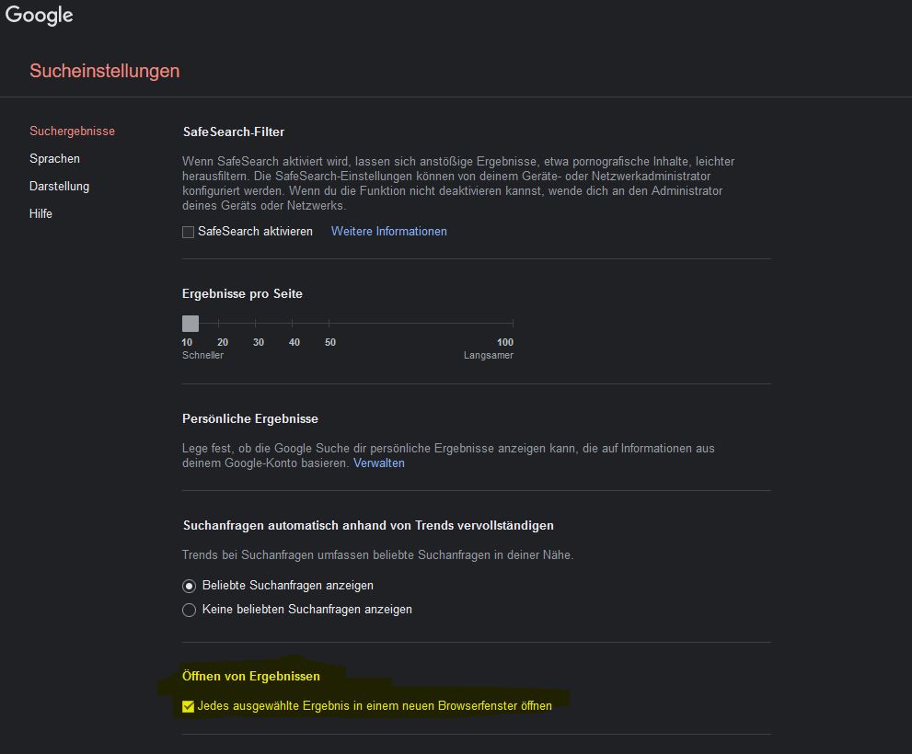Select Beliebte Suchanfragen anzeigen radio button
The width and height of the screenshot is (912, 754).
point(189,586)
